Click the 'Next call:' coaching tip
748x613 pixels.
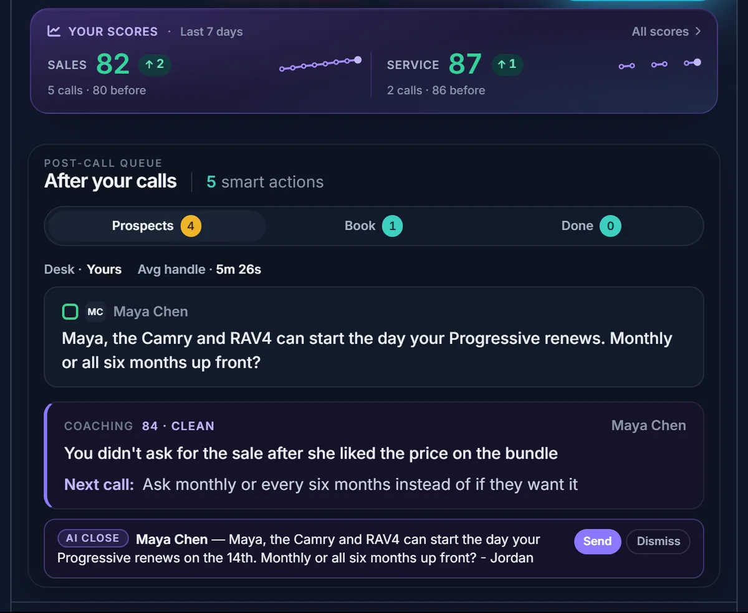(321, 484)
